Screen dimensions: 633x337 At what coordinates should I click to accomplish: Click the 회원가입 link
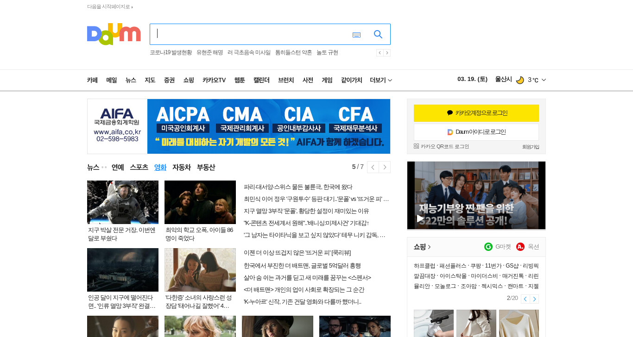click(x=531, y=147)
